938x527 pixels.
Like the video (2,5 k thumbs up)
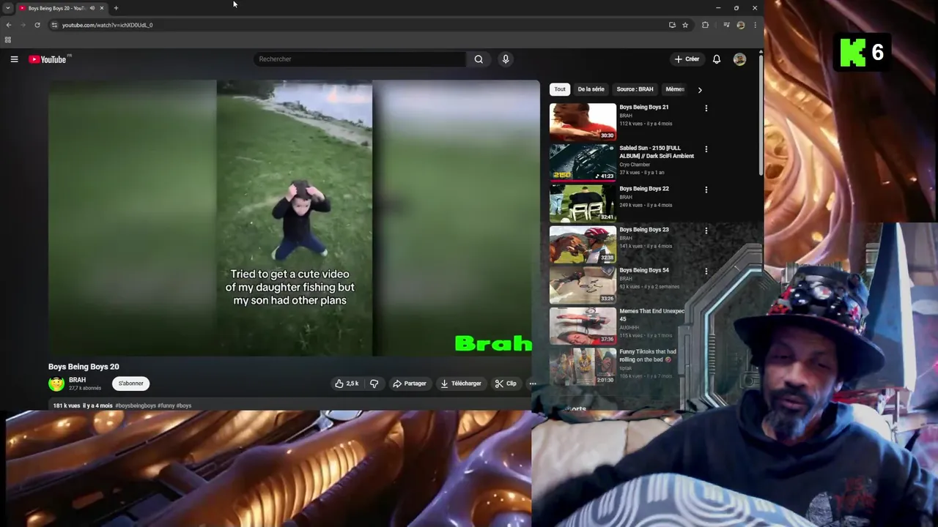[x=347, y=384]
